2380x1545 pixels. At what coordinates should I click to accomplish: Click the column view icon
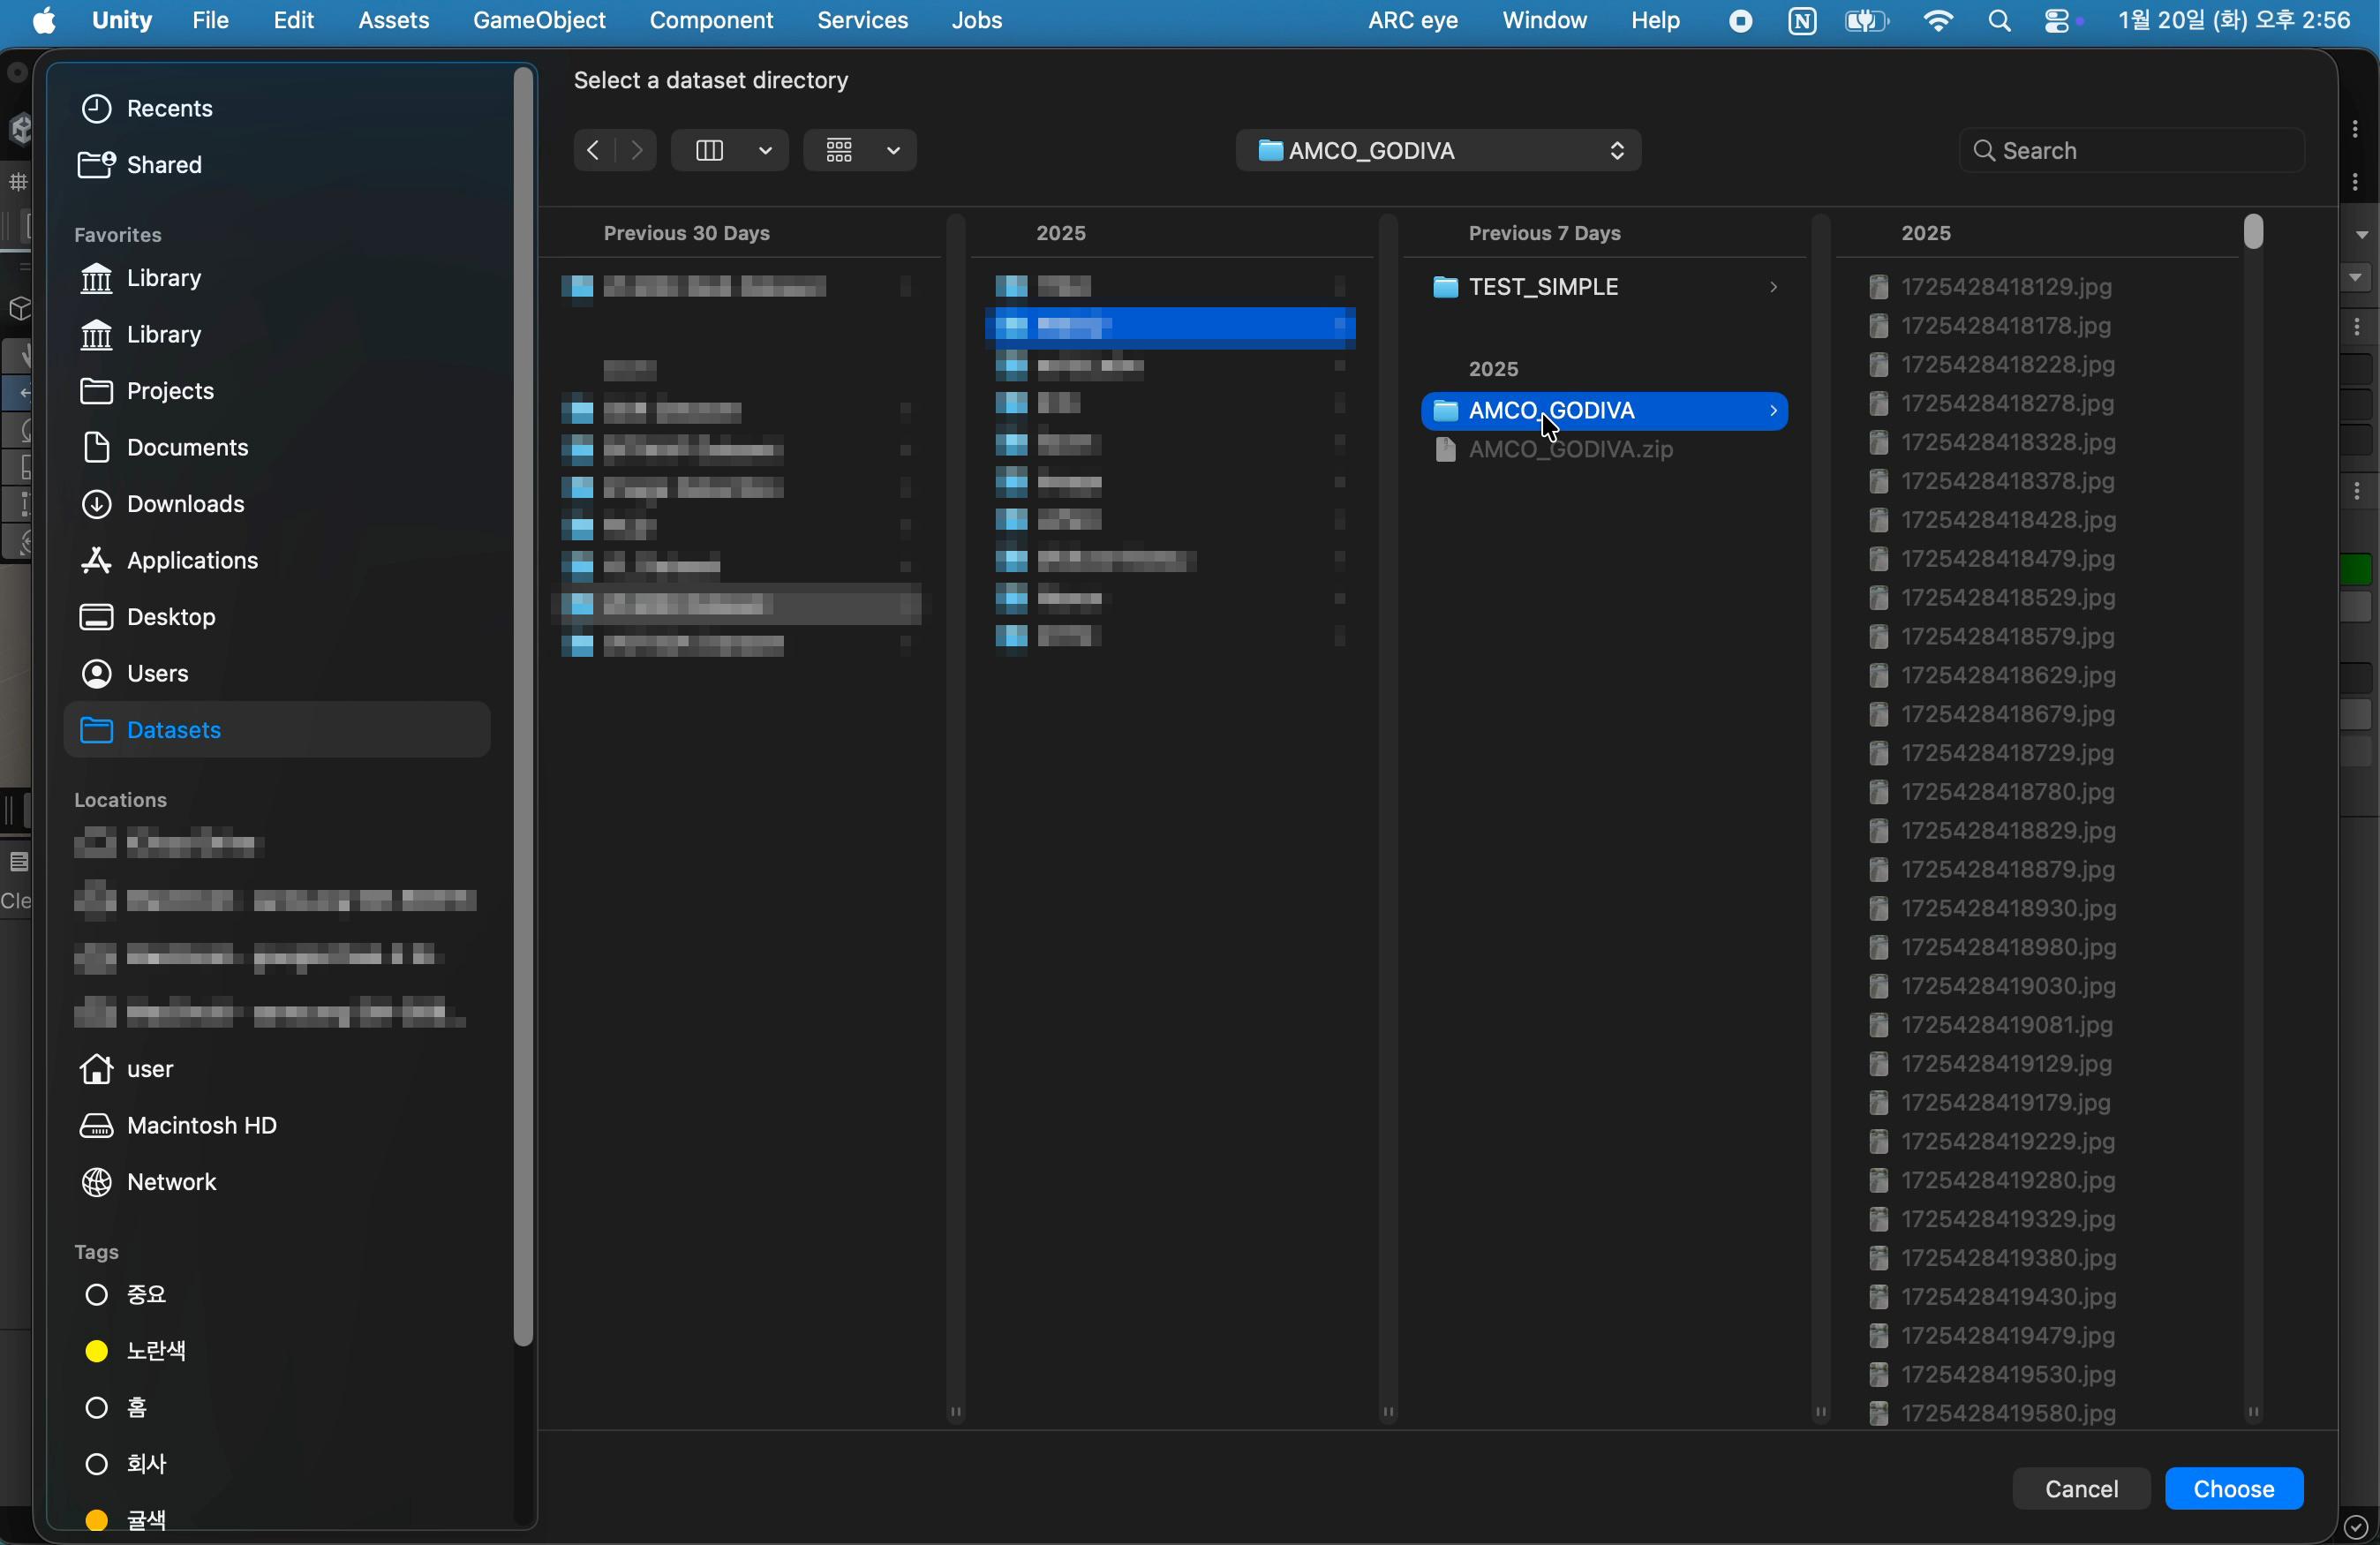coord(709,150)
